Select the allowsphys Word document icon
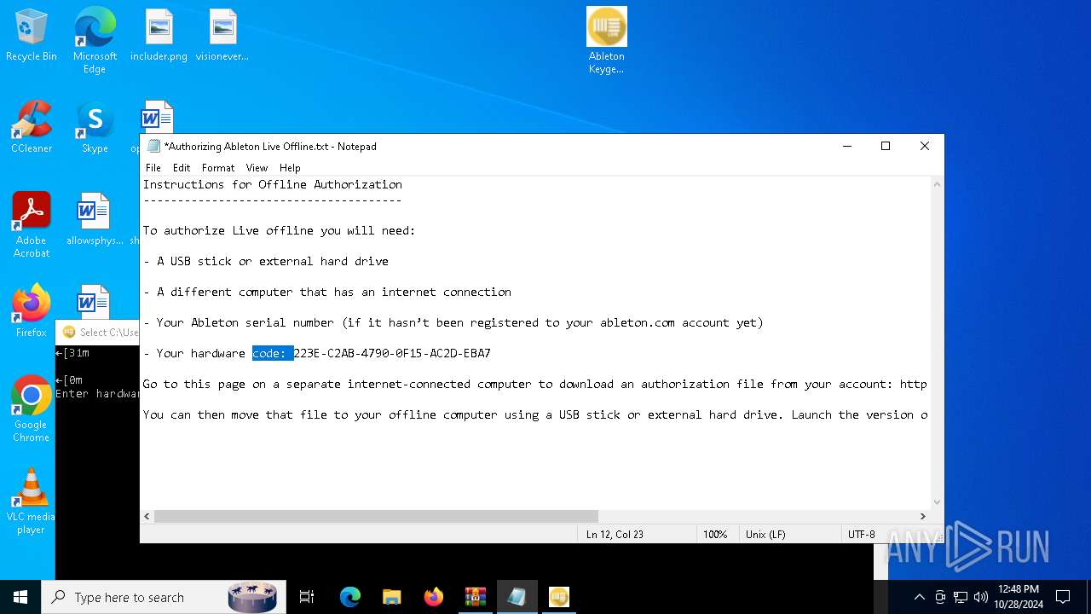The image size is (1091, 614). (x=95, y=219)
